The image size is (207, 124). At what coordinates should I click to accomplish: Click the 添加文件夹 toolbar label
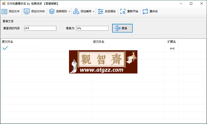click(38, 11)
